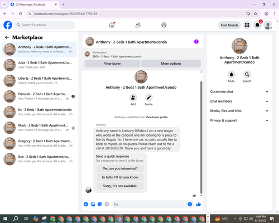Click the chat messages scrollbar
279x223 pixels.
[x=201, y=138]
